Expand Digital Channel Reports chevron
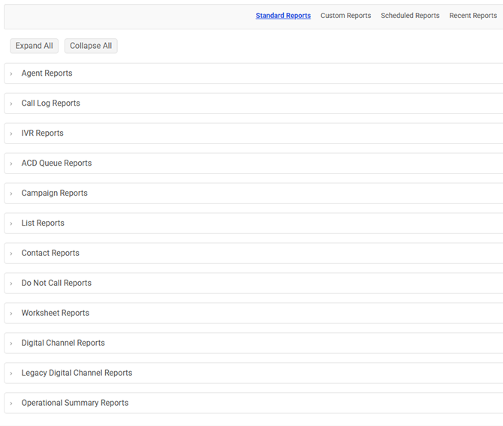Image resolution: width=503 pixels, height=426 pixels. tap(11, 343)
